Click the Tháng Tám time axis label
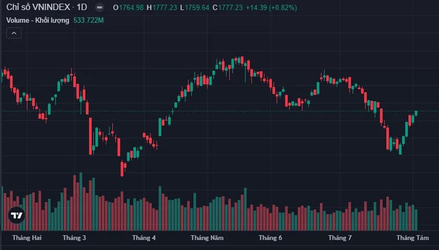This screenshot has width=439, height=250. click(413, 238)
